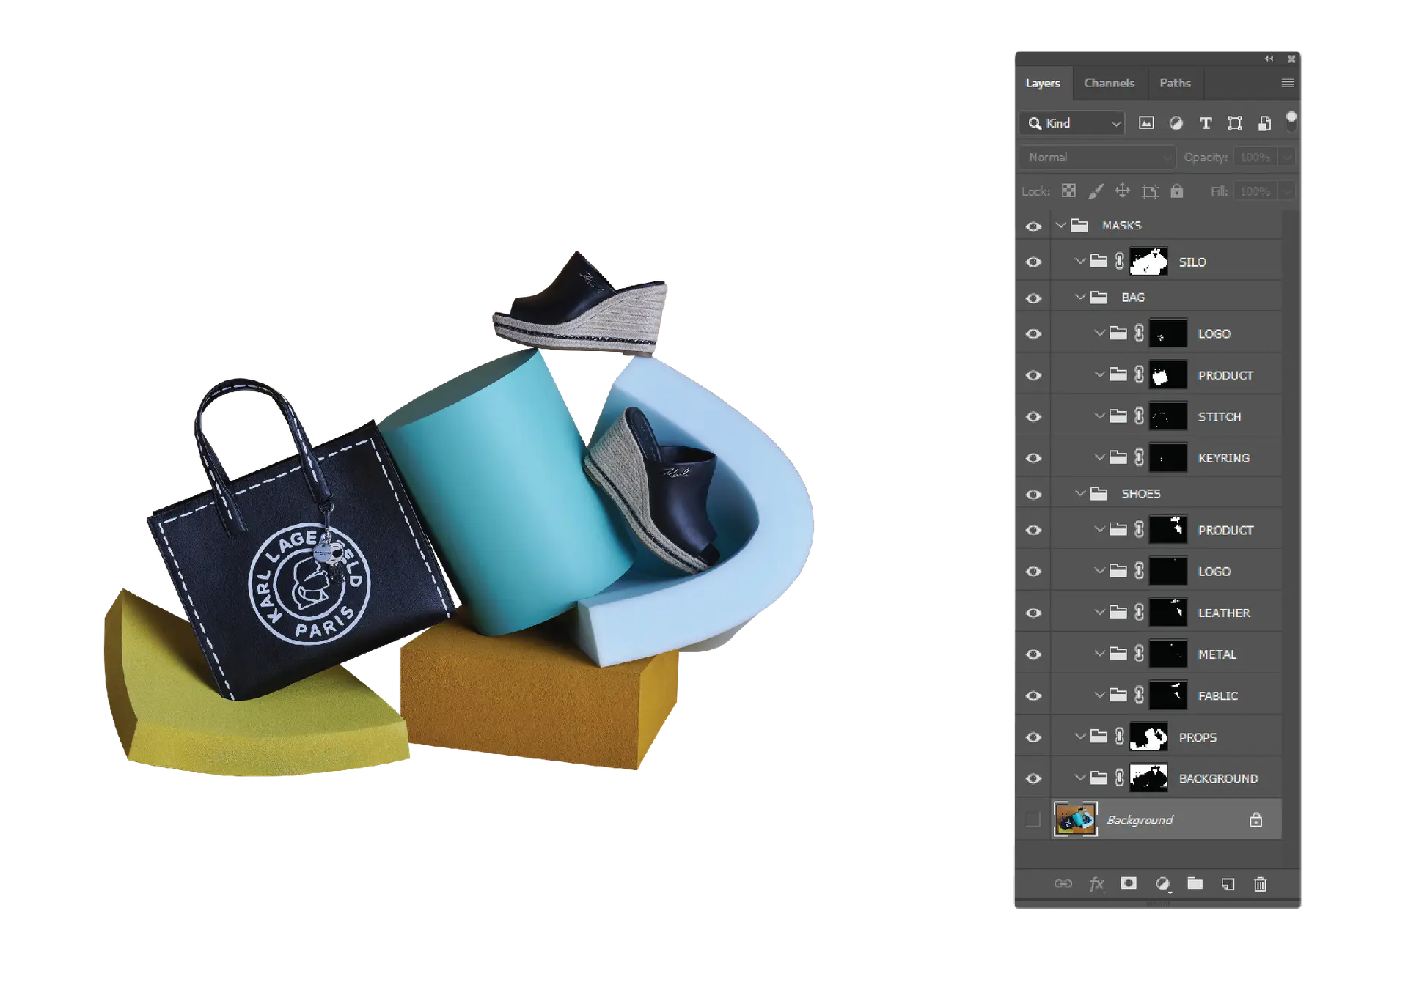
Task: Select the SILO mask thumbnail
Action: [x=1148, y=262]
